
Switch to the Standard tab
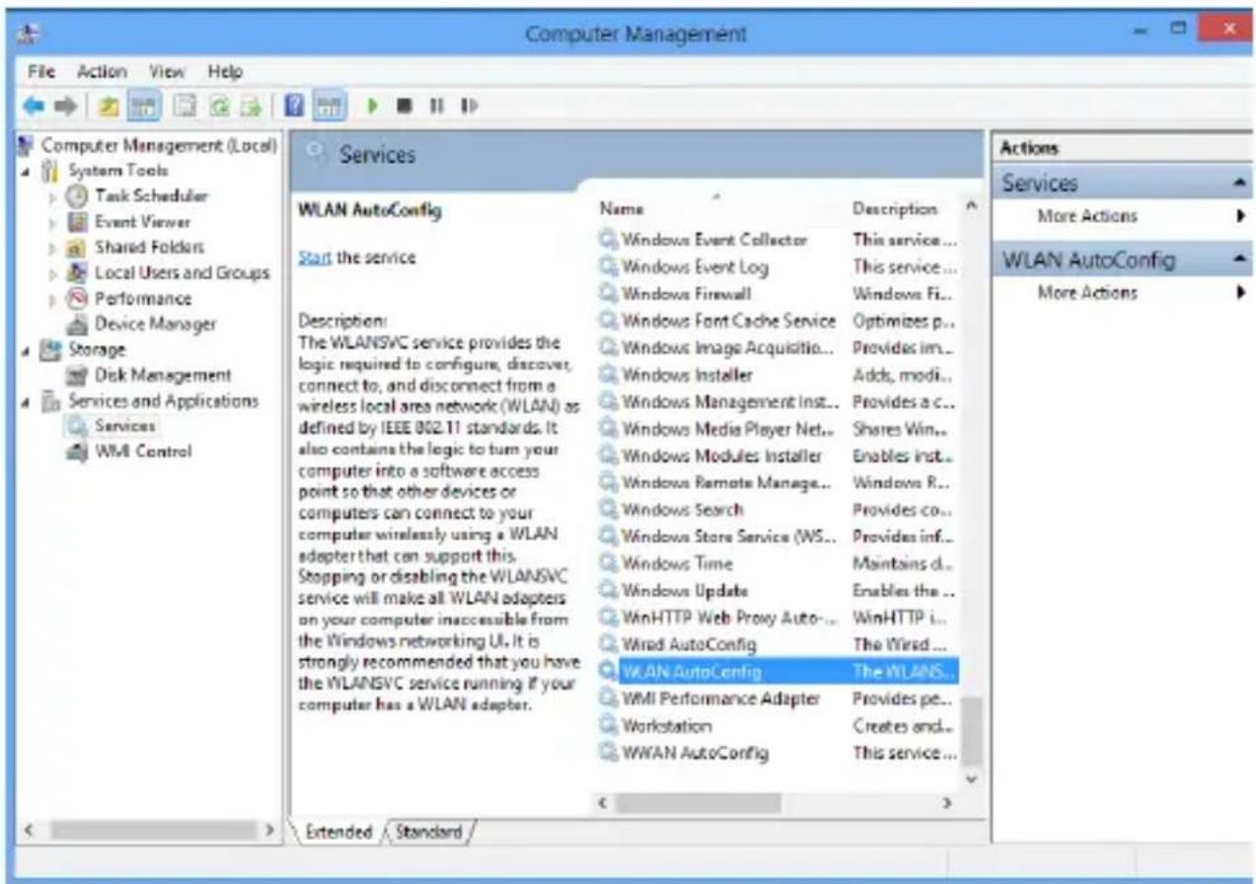point(428,832)
